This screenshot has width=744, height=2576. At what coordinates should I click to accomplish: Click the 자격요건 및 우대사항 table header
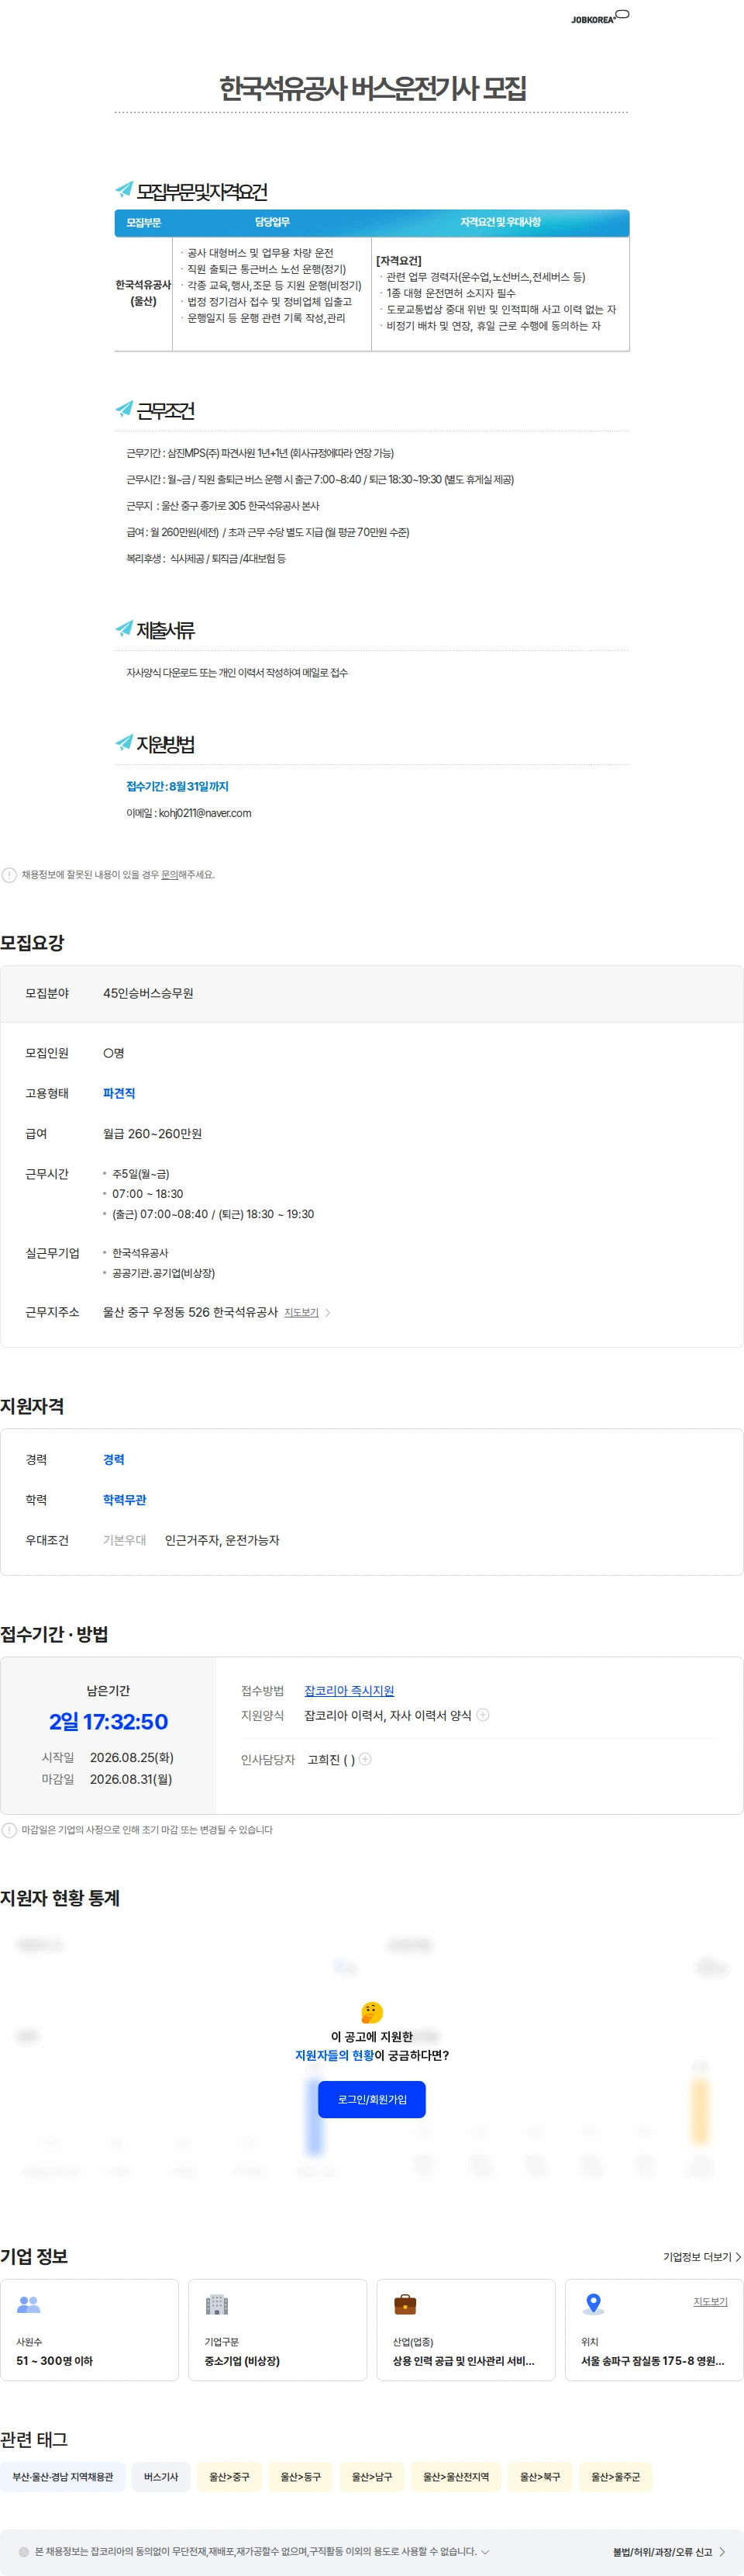pyautogui.click(x=501, y=222)
